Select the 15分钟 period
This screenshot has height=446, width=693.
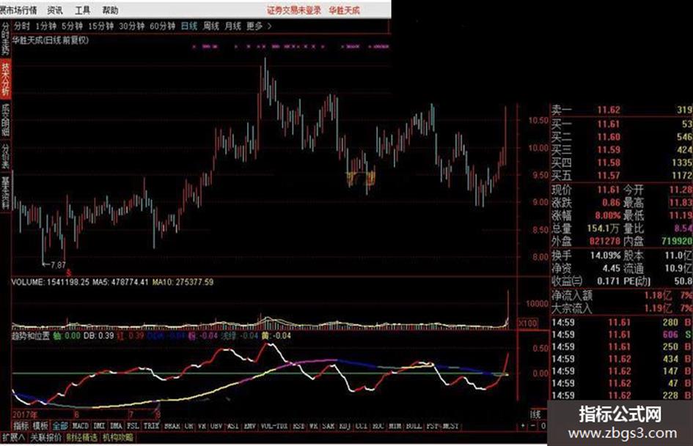(x=100, y=26)
